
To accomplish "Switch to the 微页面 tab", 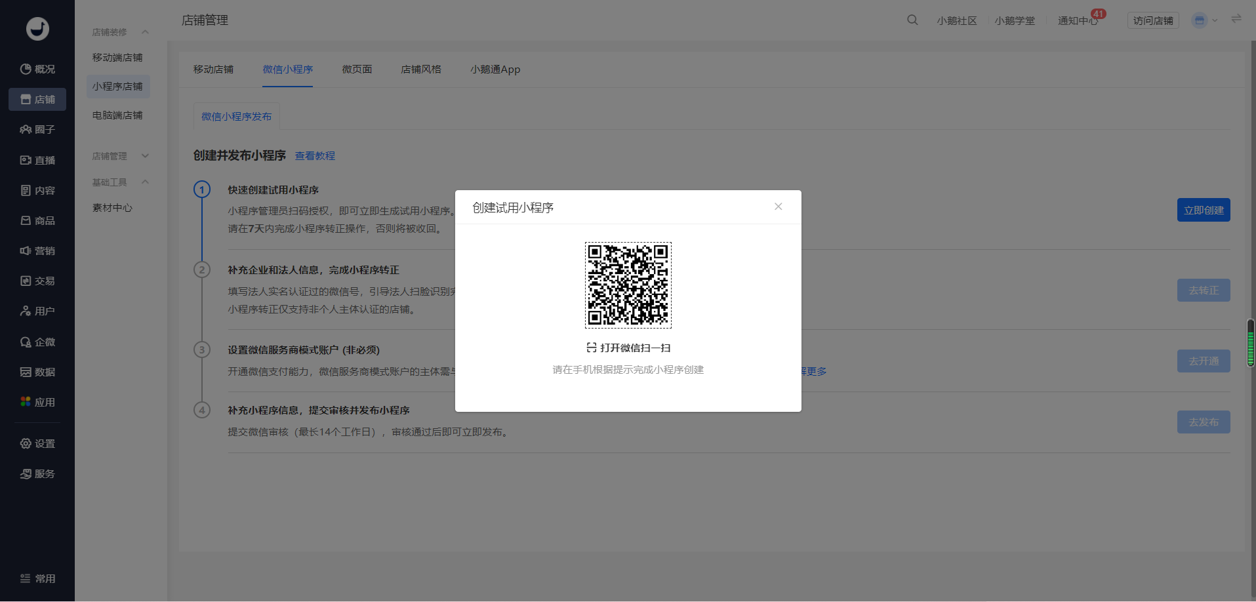I will 357,69.
